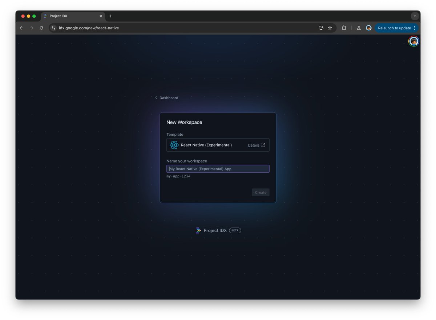Click the Project IDX logo above BETA badge
The image size is (436, 320).
pos(198,230)
